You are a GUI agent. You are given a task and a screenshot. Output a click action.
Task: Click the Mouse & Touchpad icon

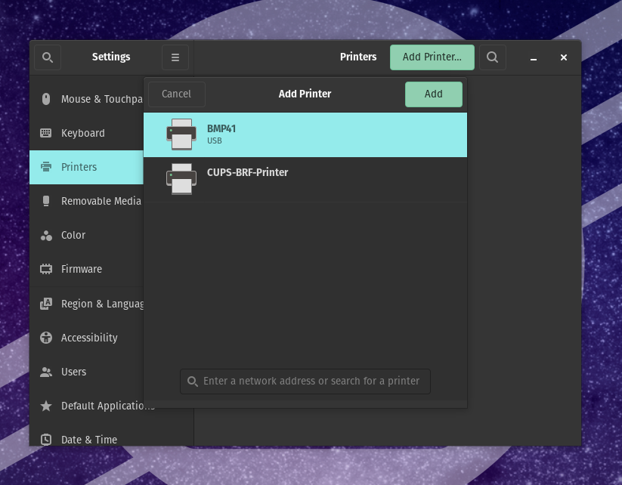pyautogui.click(x=46, y=99)
